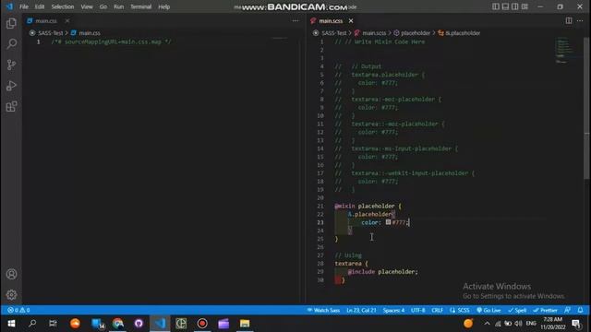Image resolution: width=591 pixels, height=332 pixels.
Task: Toggle primary side bar layout icon
Action: click(x=496, y=6)
